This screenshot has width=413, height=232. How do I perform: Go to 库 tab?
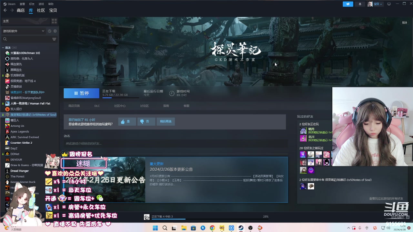(x=31, y=10)
